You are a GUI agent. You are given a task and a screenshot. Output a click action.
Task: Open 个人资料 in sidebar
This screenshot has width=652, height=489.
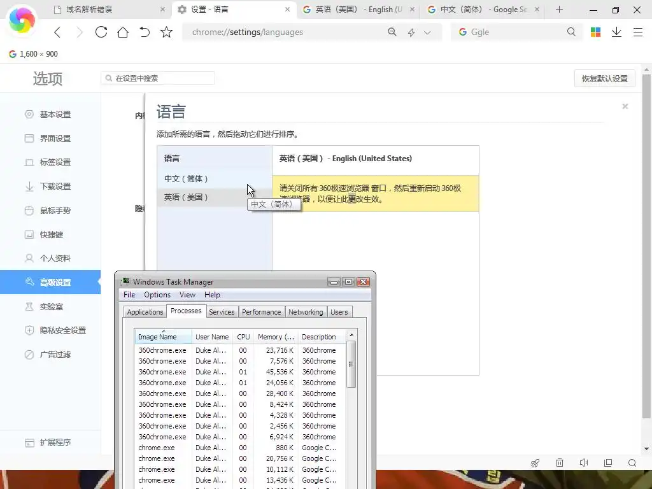coord(50,259)
